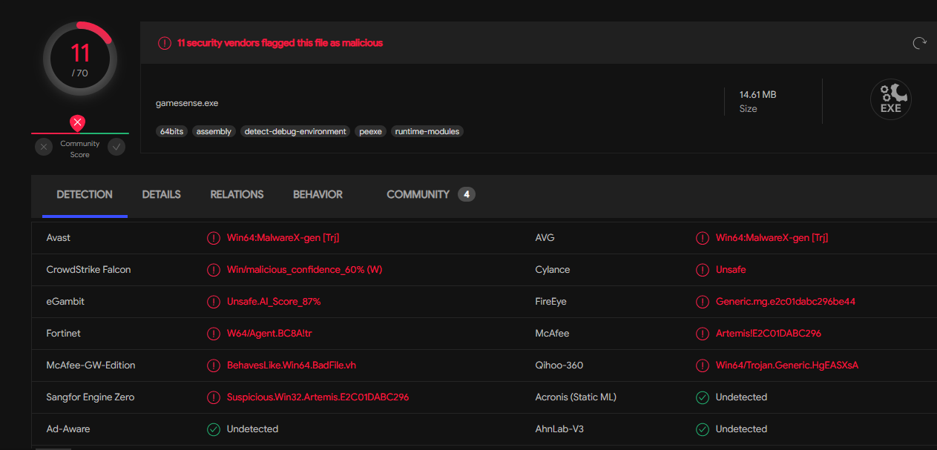
Task: Upvote with the community score check icon
Action: tap(116, 147)
